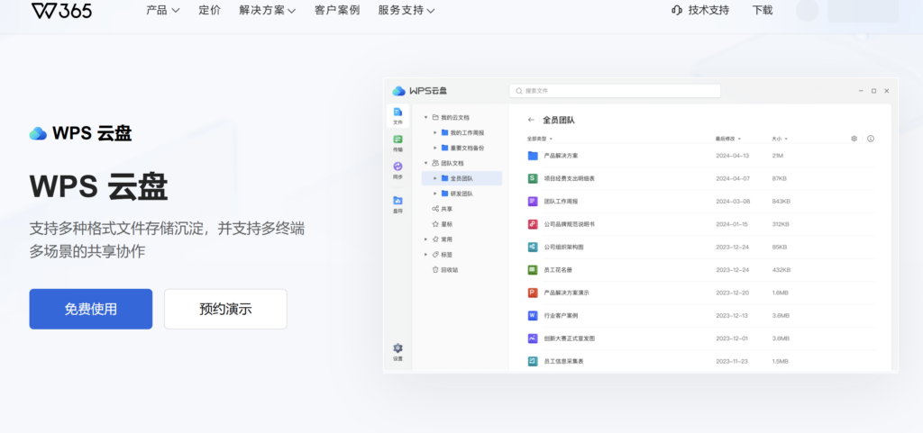Click the 产品解决方案 folder icon
Screen dimensions: 923x433
pyautogui.click(x=533, y=156)
